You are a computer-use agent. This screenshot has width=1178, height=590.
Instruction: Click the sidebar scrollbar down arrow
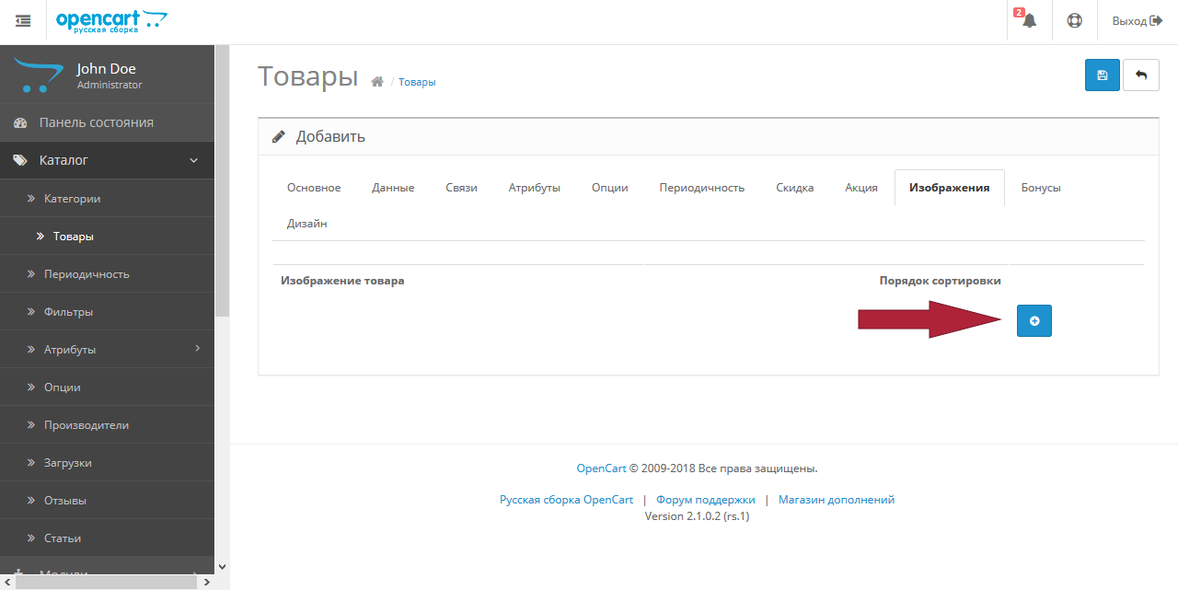point(222,567)
